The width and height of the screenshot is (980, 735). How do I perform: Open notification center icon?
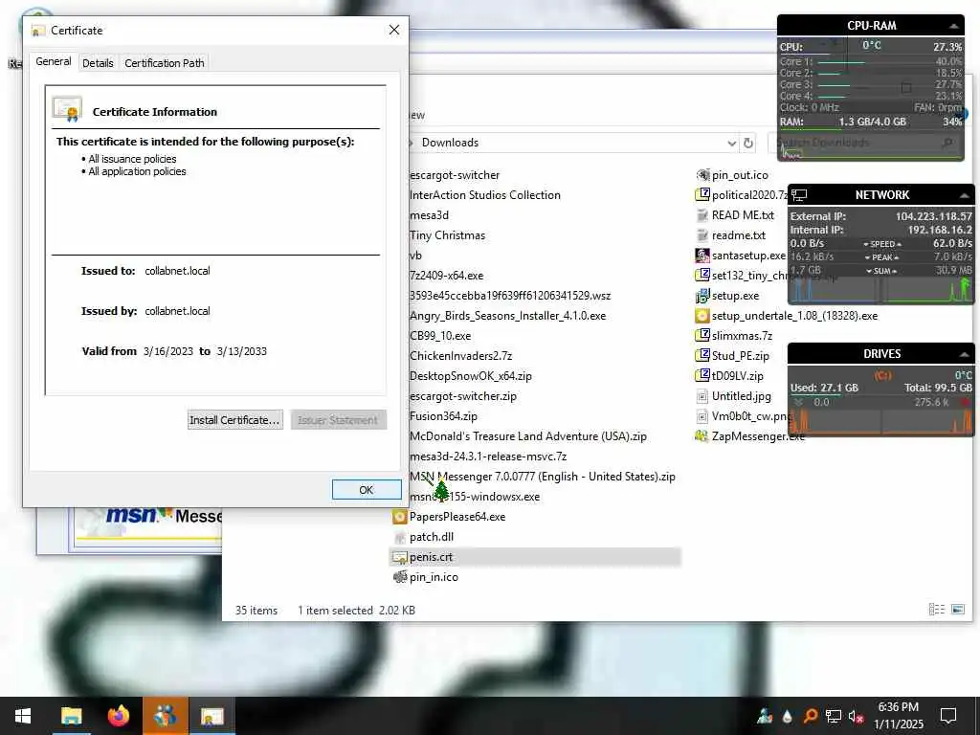[x=948, y=716]
